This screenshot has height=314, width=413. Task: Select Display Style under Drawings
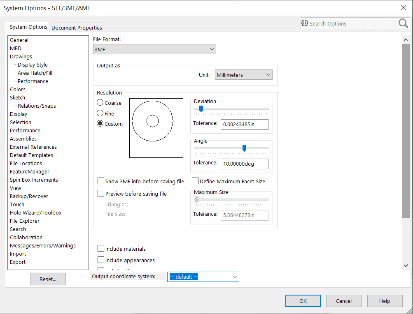click(x=33, y=65)
